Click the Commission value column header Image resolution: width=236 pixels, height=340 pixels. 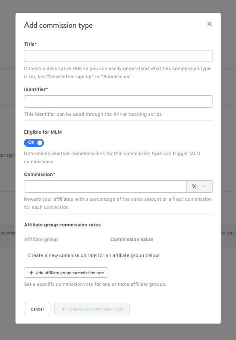point(132,239)
